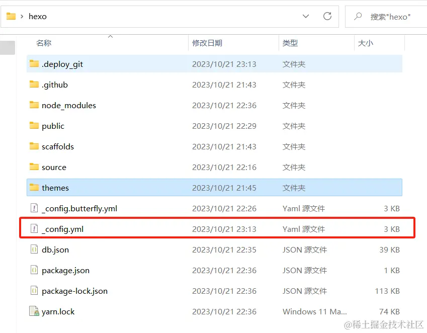The width and height of the screenshot is (427, 333).
Task: Click the _config.butterfly.yml file icon
Action: click(34, 208)
